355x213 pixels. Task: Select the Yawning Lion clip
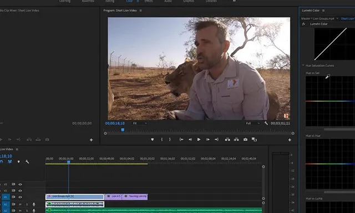coord(135,197)
